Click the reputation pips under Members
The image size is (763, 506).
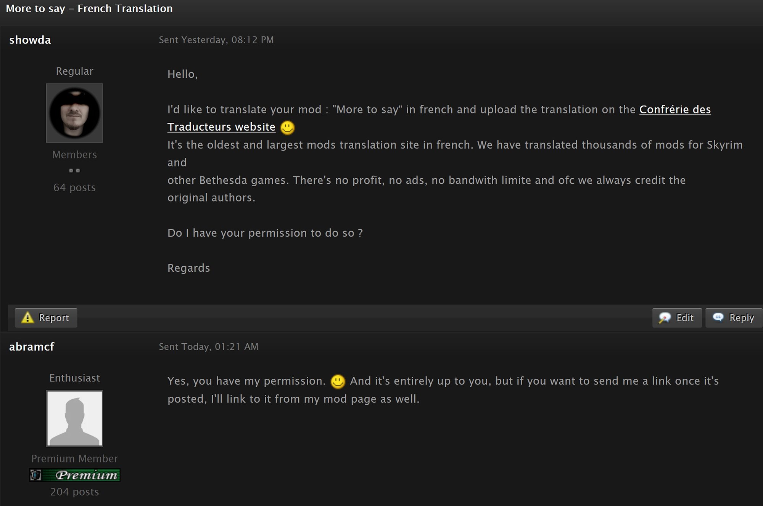tap(75, 171)
